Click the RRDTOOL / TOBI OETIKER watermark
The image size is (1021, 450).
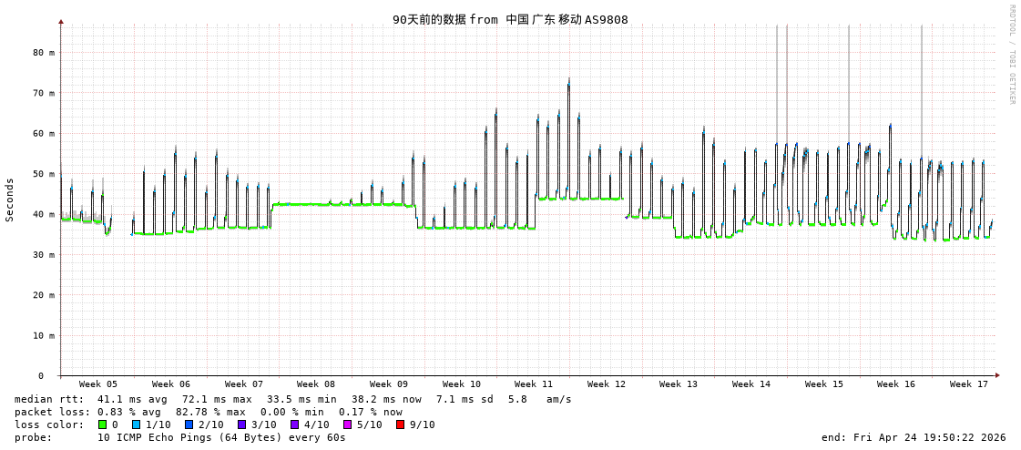click(x=1011, y=55)
